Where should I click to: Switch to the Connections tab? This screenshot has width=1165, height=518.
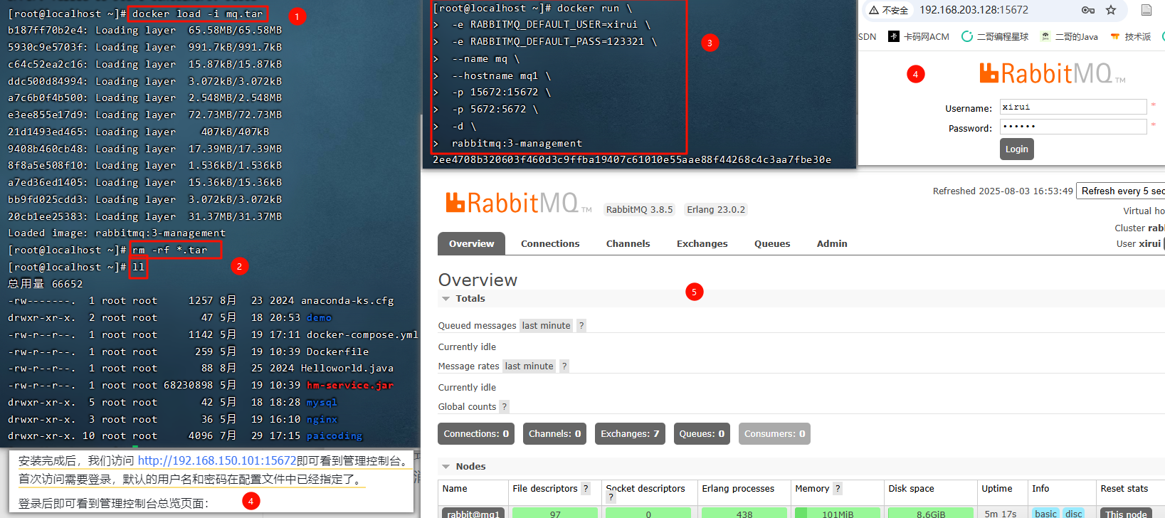(x=550, y=243)
